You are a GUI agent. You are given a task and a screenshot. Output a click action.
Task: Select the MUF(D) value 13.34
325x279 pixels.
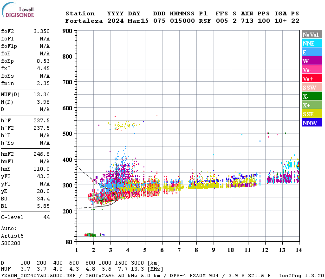[41, 94]
